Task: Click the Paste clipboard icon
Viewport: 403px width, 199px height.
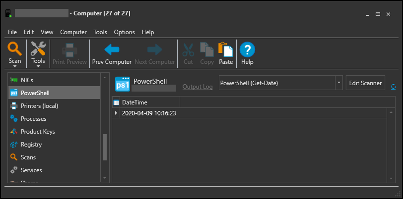Action: [x=226, y=50]
